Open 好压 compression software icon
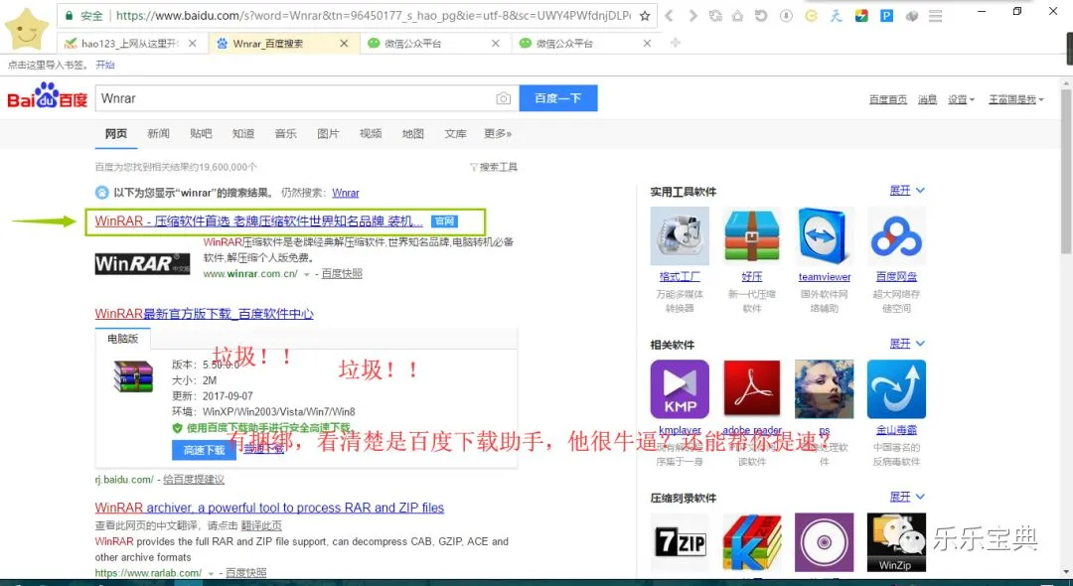This screenshot has height=586, width=1073. (752, 236)
